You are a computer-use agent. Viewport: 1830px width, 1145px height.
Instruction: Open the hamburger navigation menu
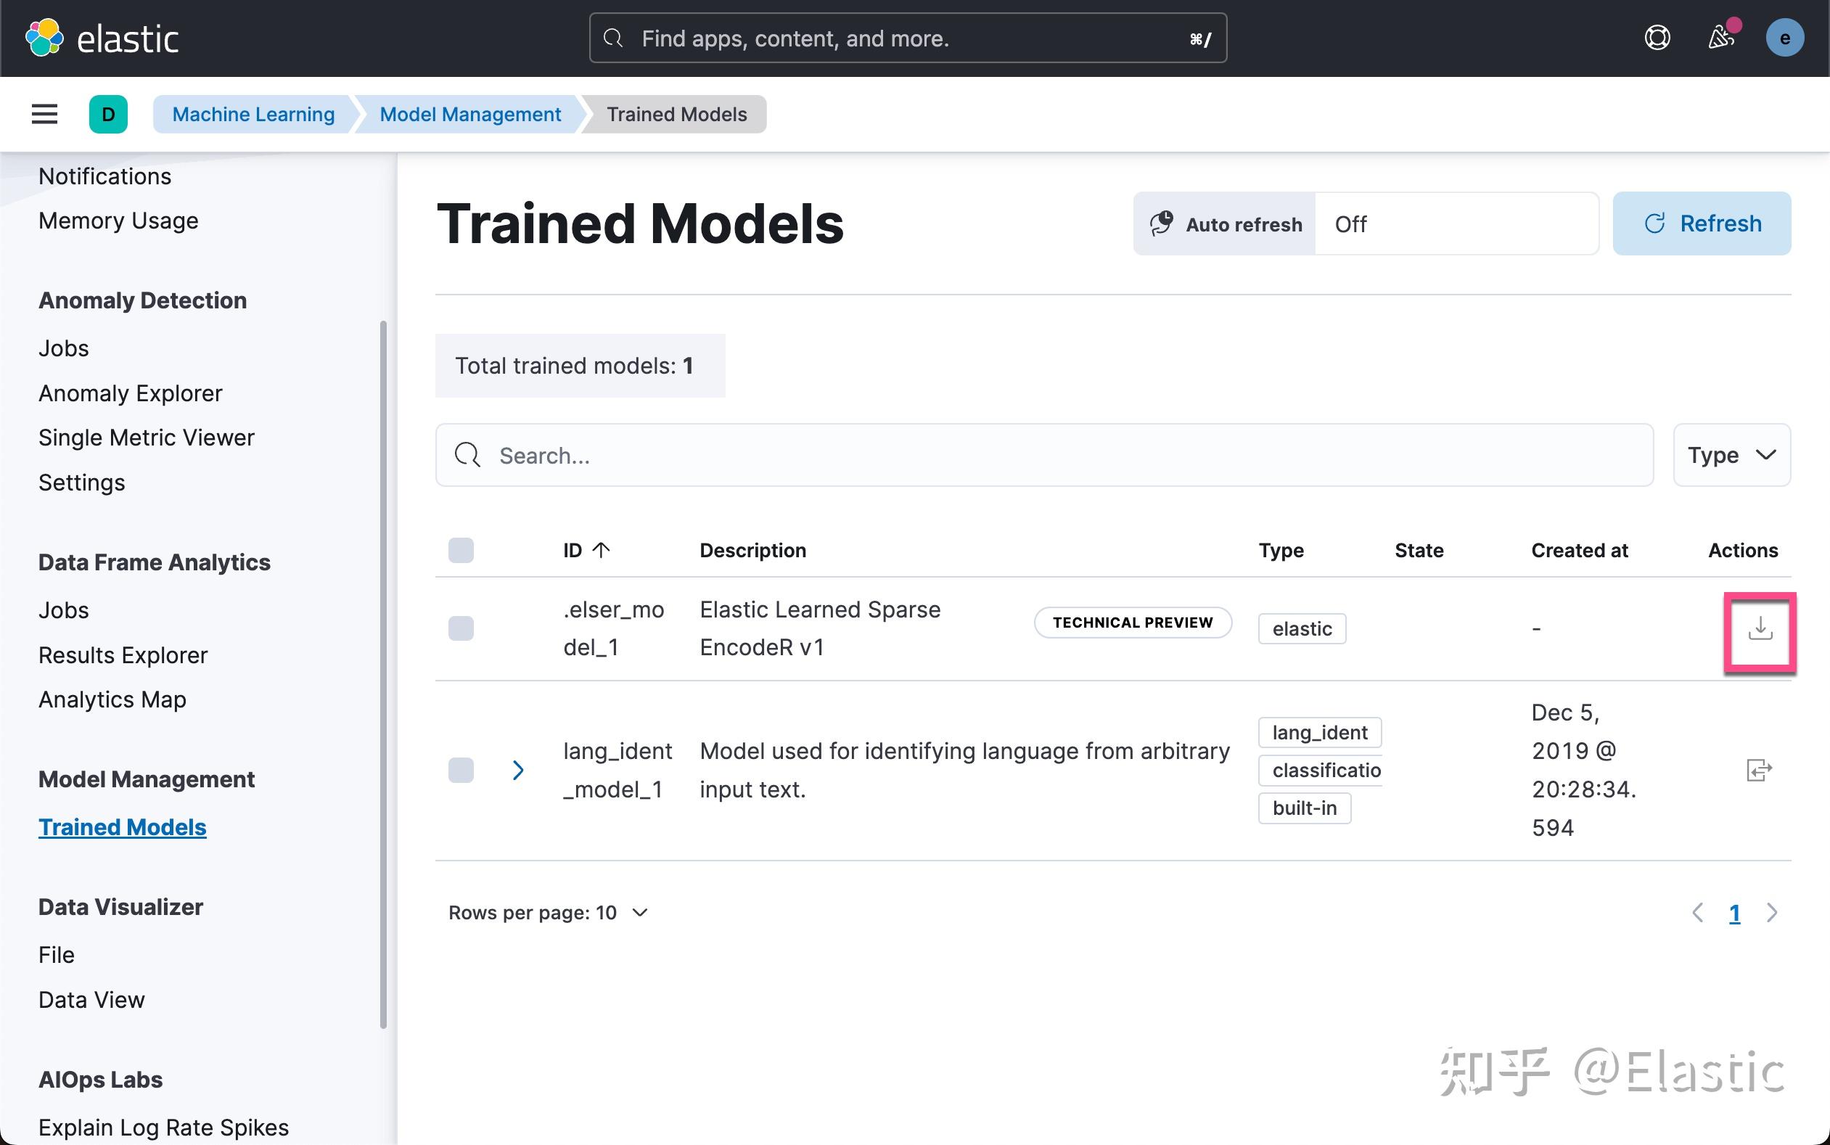click(44, 114)
